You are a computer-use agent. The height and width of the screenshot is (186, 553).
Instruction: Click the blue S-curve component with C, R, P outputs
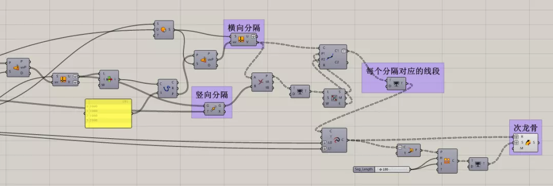pos(167,88)
